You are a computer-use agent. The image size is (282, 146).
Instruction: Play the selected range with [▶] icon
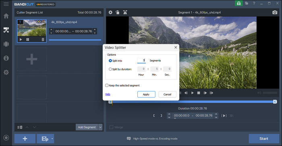click(224, 116)
